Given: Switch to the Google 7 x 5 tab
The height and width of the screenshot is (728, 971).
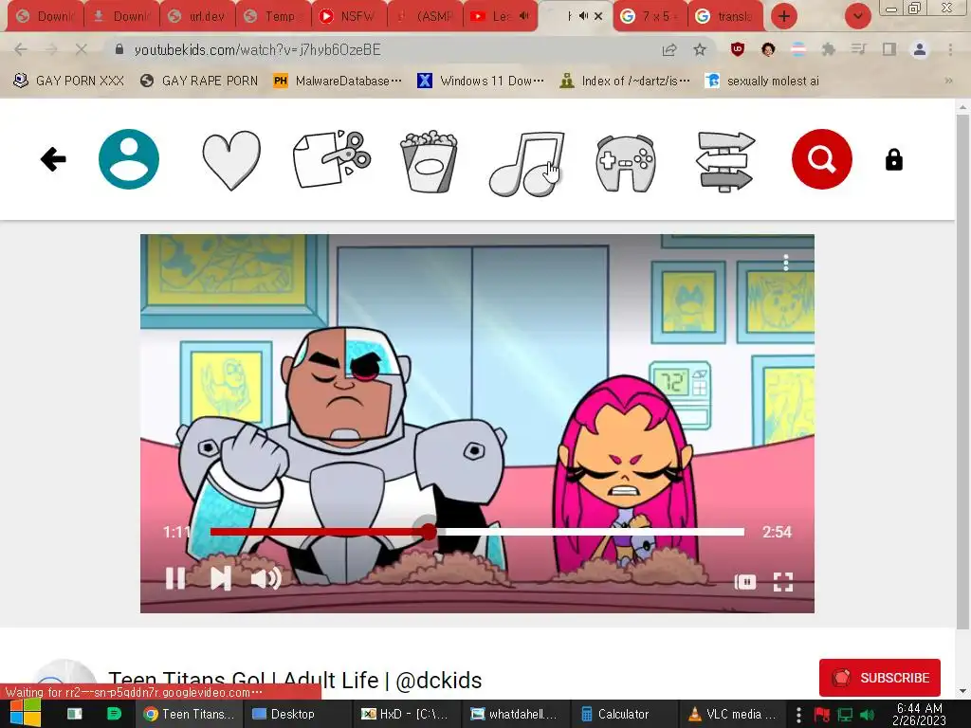Looking at the screenshot, I should (651, 16).
